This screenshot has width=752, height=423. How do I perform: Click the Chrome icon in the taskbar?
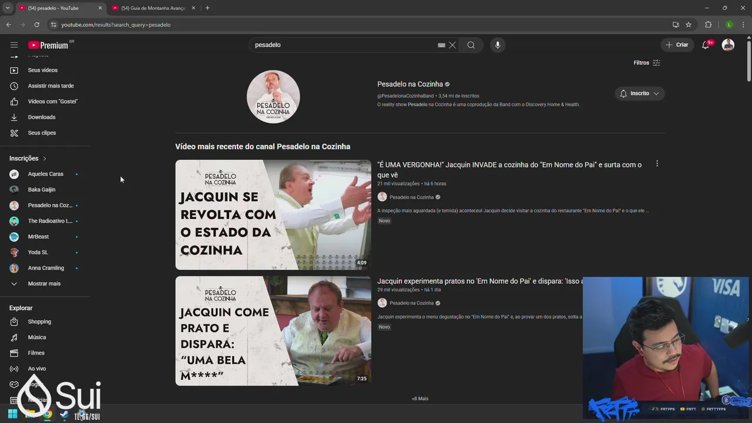coord(48,414)
